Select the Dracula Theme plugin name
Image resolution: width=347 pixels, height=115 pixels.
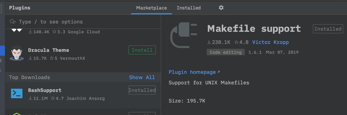[x=49, y=50]
